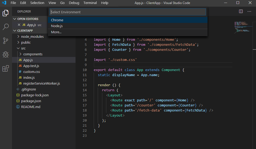Open the Explorer view in activity bar
This screenshot has width=256, height=149.
coord(6,13)
